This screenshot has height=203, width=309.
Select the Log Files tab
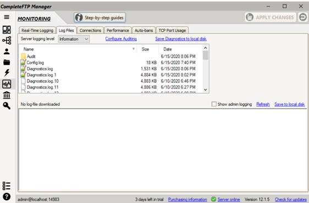click(66, 30)
